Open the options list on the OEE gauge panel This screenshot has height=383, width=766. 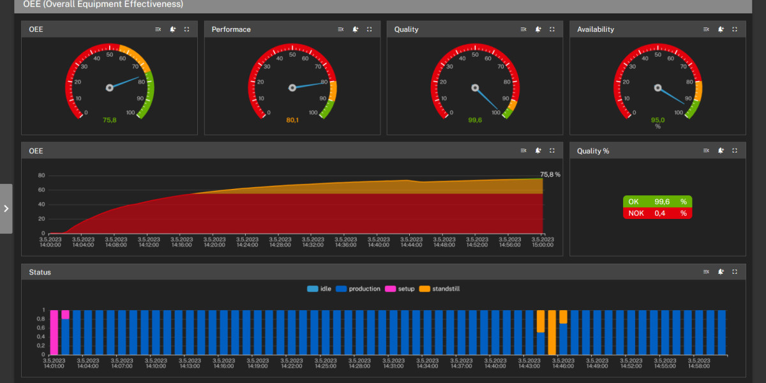(x=158, y=29)
